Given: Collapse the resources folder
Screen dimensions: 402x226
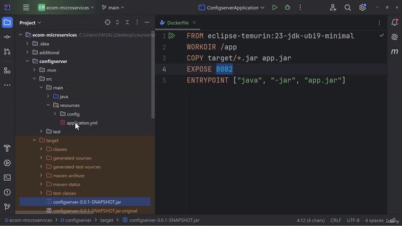Looking at the screenshot, I should 48,105.
